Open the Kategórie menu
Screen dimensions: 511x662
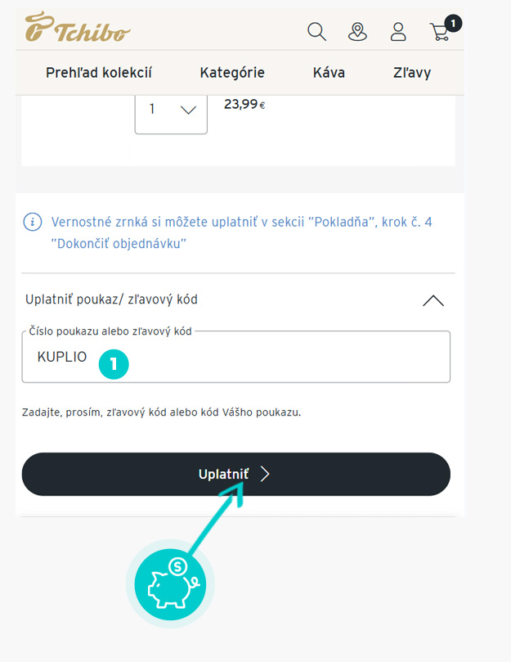(x=232, y=73)
